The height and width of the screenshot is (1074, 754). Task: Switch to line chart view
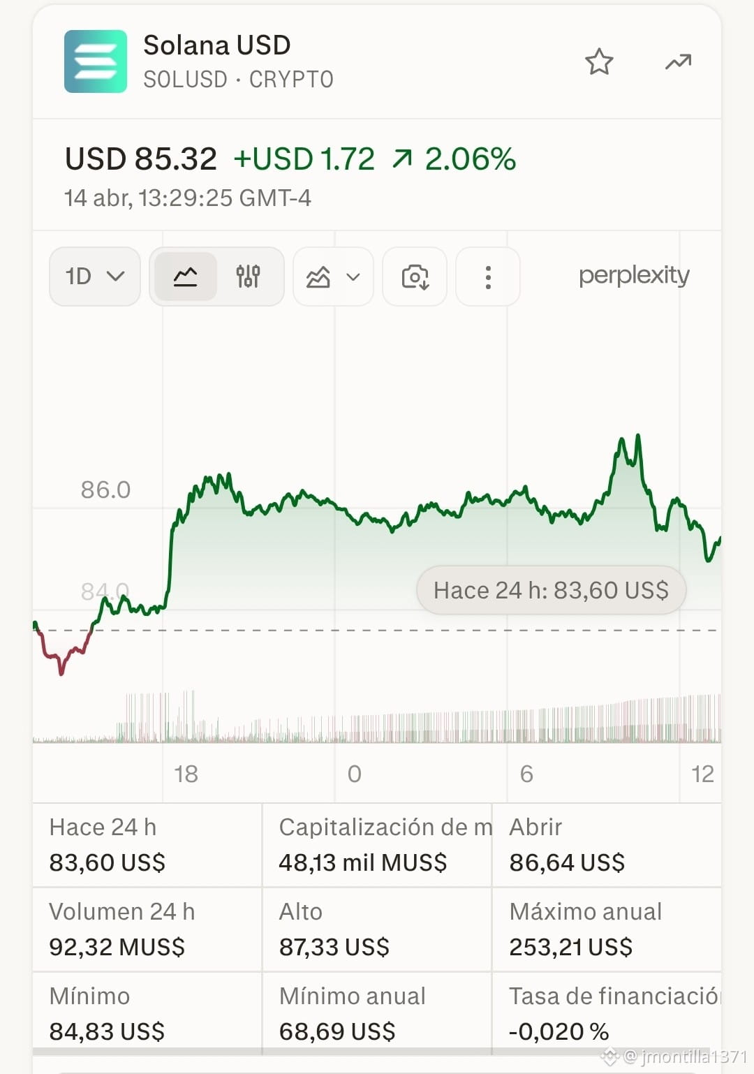(x=186, y=277)
